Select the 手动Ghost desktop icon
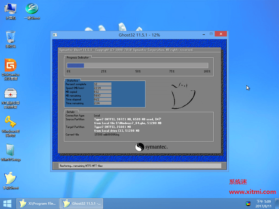The height and width of the screenshot is (209, 279). [10, 181]
